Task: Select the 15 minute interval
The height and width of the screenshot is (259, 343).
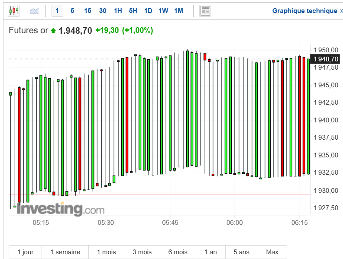Action: pyautogui.click(x=87, y=11)
